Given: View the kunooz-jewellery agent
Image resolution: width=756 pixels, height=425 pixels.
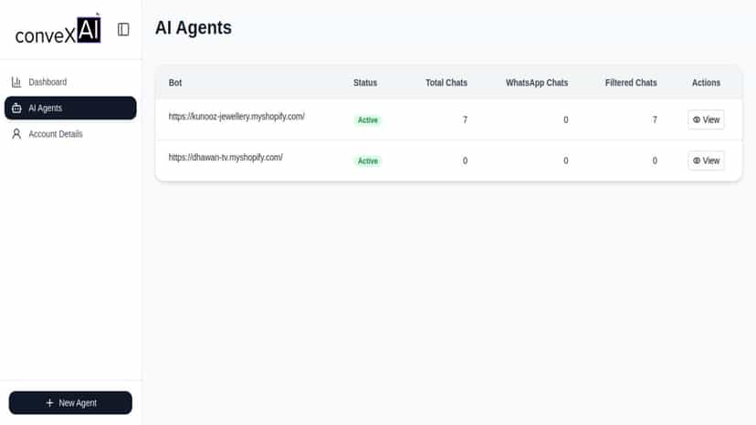Looking at the screenshot, I should [x=706, y=120].
